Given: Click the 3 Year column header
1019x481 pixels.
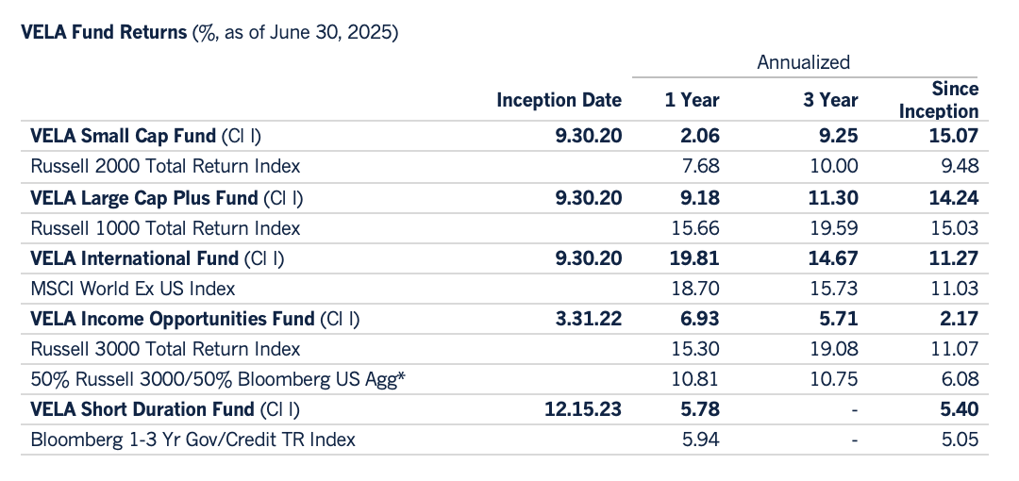Looking at the screenshot, I should click(830, 100).
